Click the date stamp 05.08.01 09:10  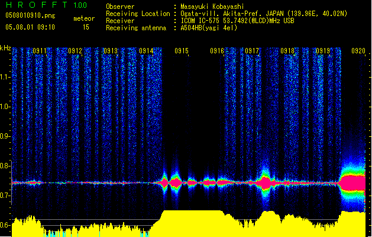(x=30, y=27)
